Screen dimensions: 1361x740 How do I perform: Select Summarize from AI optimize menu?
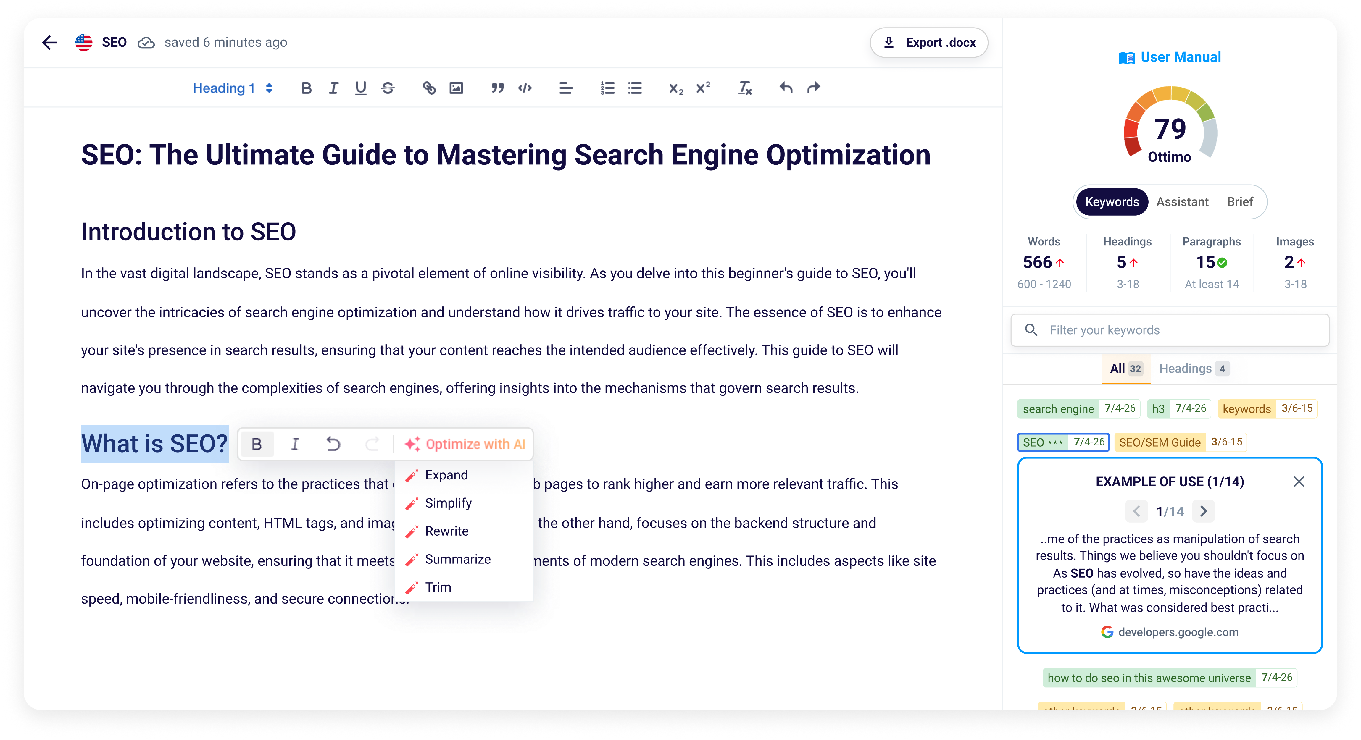pos(458,559)
